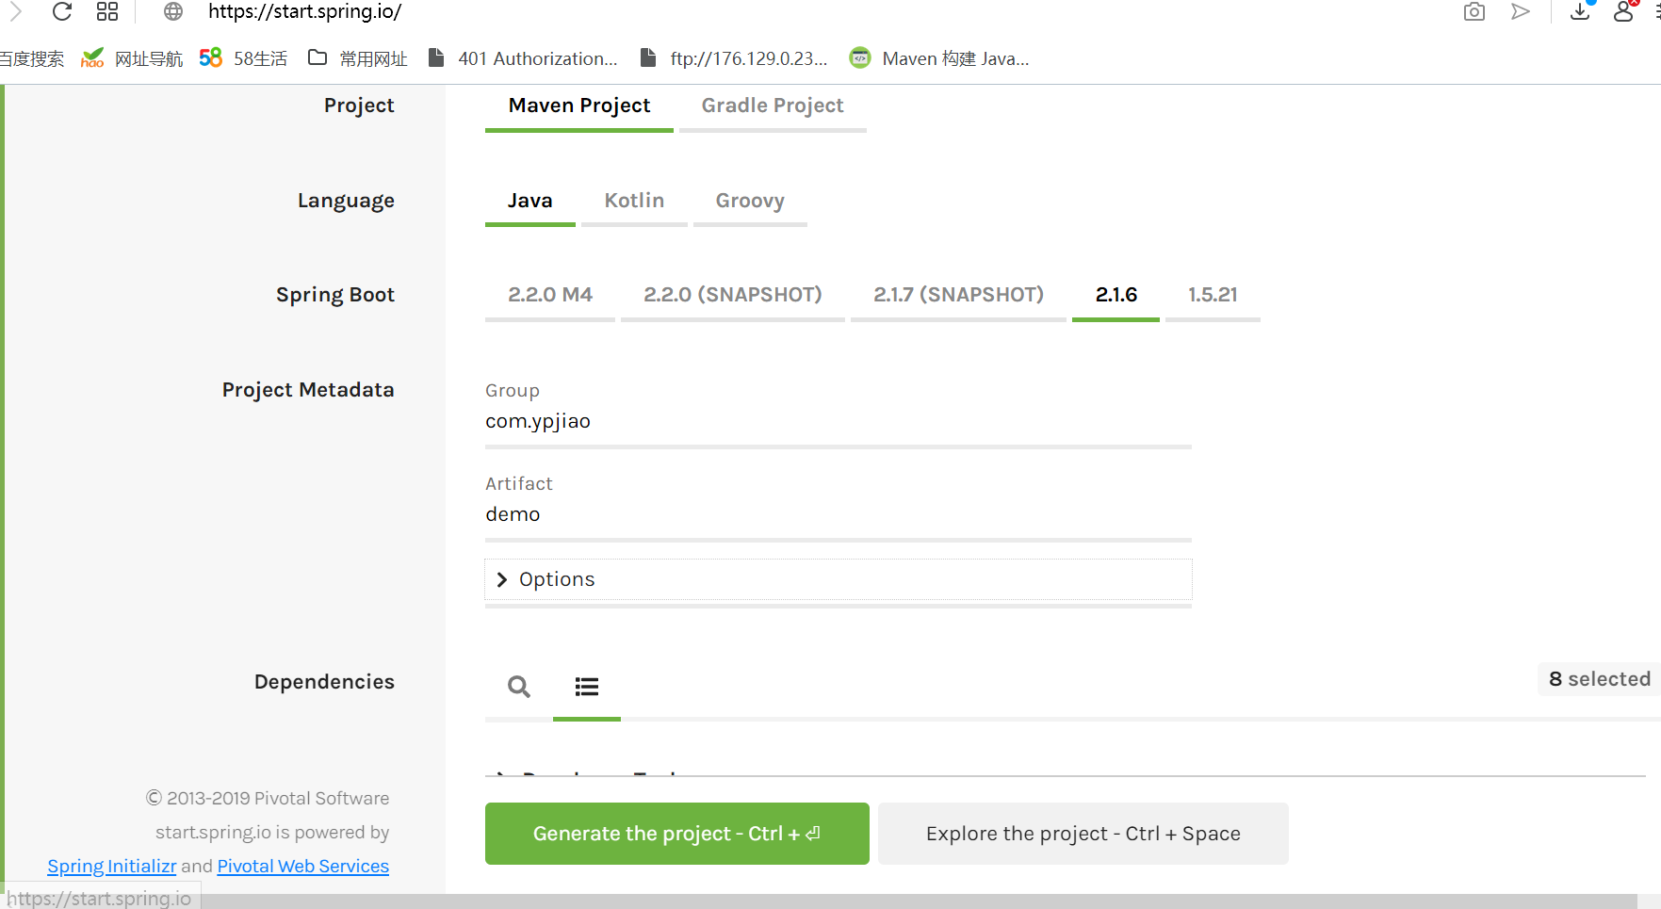The image size is (1661, 909).
Task: Choose Kotlin as the language
Action: (634, 201)
